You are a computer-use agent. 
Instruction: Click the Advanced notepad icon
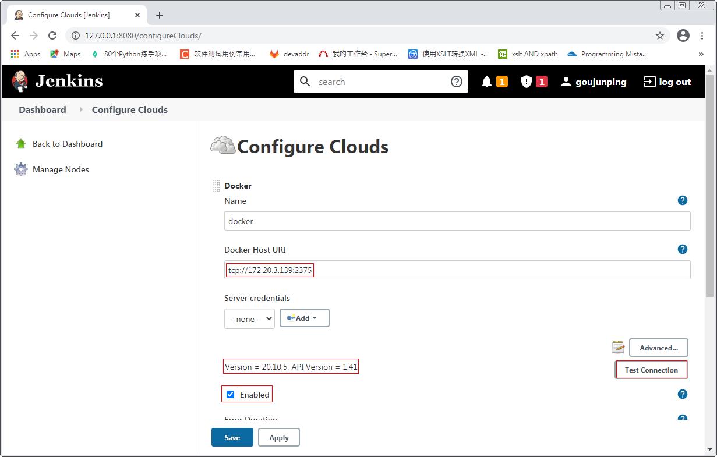[x=618, y=348]
